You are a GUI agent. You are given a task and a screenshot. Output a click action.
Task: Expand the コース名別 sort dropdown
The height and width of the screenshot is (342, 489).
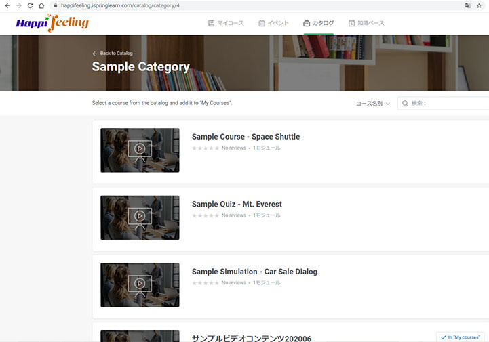pyautogui.click(x=373, y=104)
